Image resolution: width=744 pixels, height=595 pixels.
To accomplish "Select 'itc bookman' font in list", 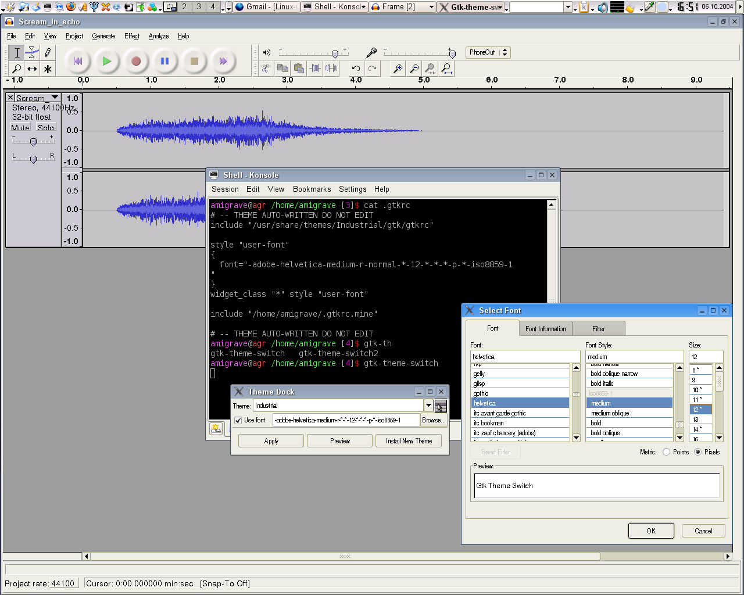I will [x=520, y=423].
